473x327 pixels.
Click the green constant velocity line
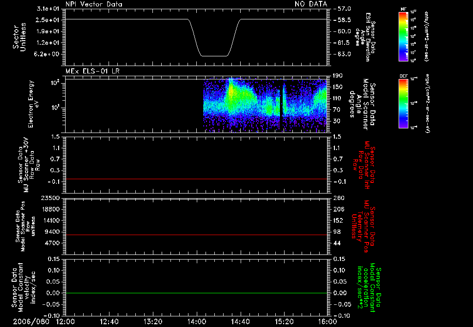click(x=196, y=293)
